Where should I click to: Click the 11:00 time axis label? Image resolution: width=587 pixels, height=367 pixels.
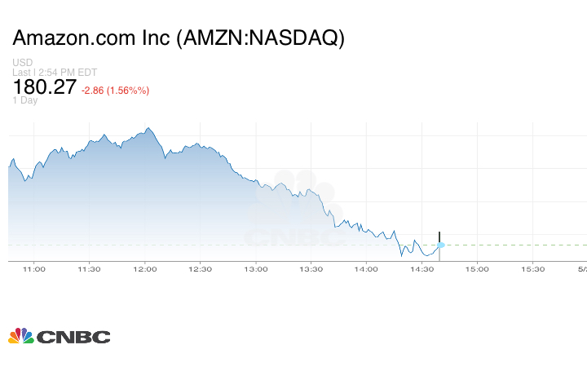[33, 268]
